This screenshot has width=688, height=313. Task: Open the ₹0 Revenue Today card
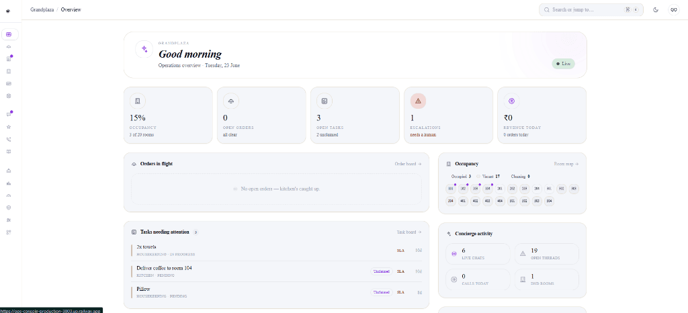[x=542, y=116]
